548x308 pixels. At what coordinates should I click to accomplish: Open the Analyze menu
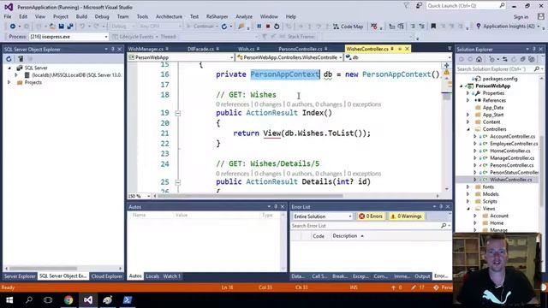244,16
